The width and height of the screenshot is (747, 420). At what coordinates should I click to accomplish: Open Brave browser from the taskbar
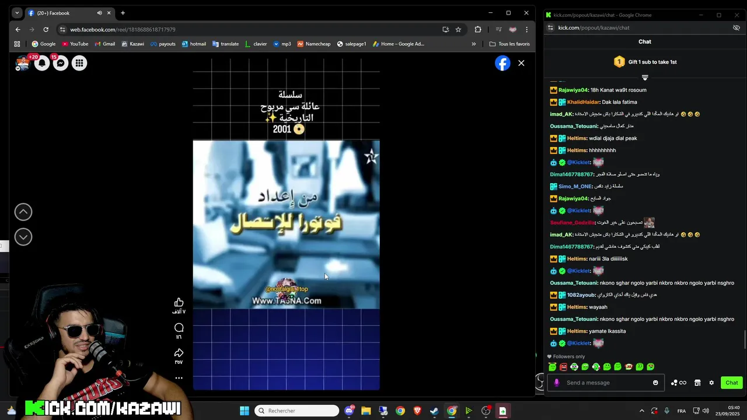pos(417,411)
